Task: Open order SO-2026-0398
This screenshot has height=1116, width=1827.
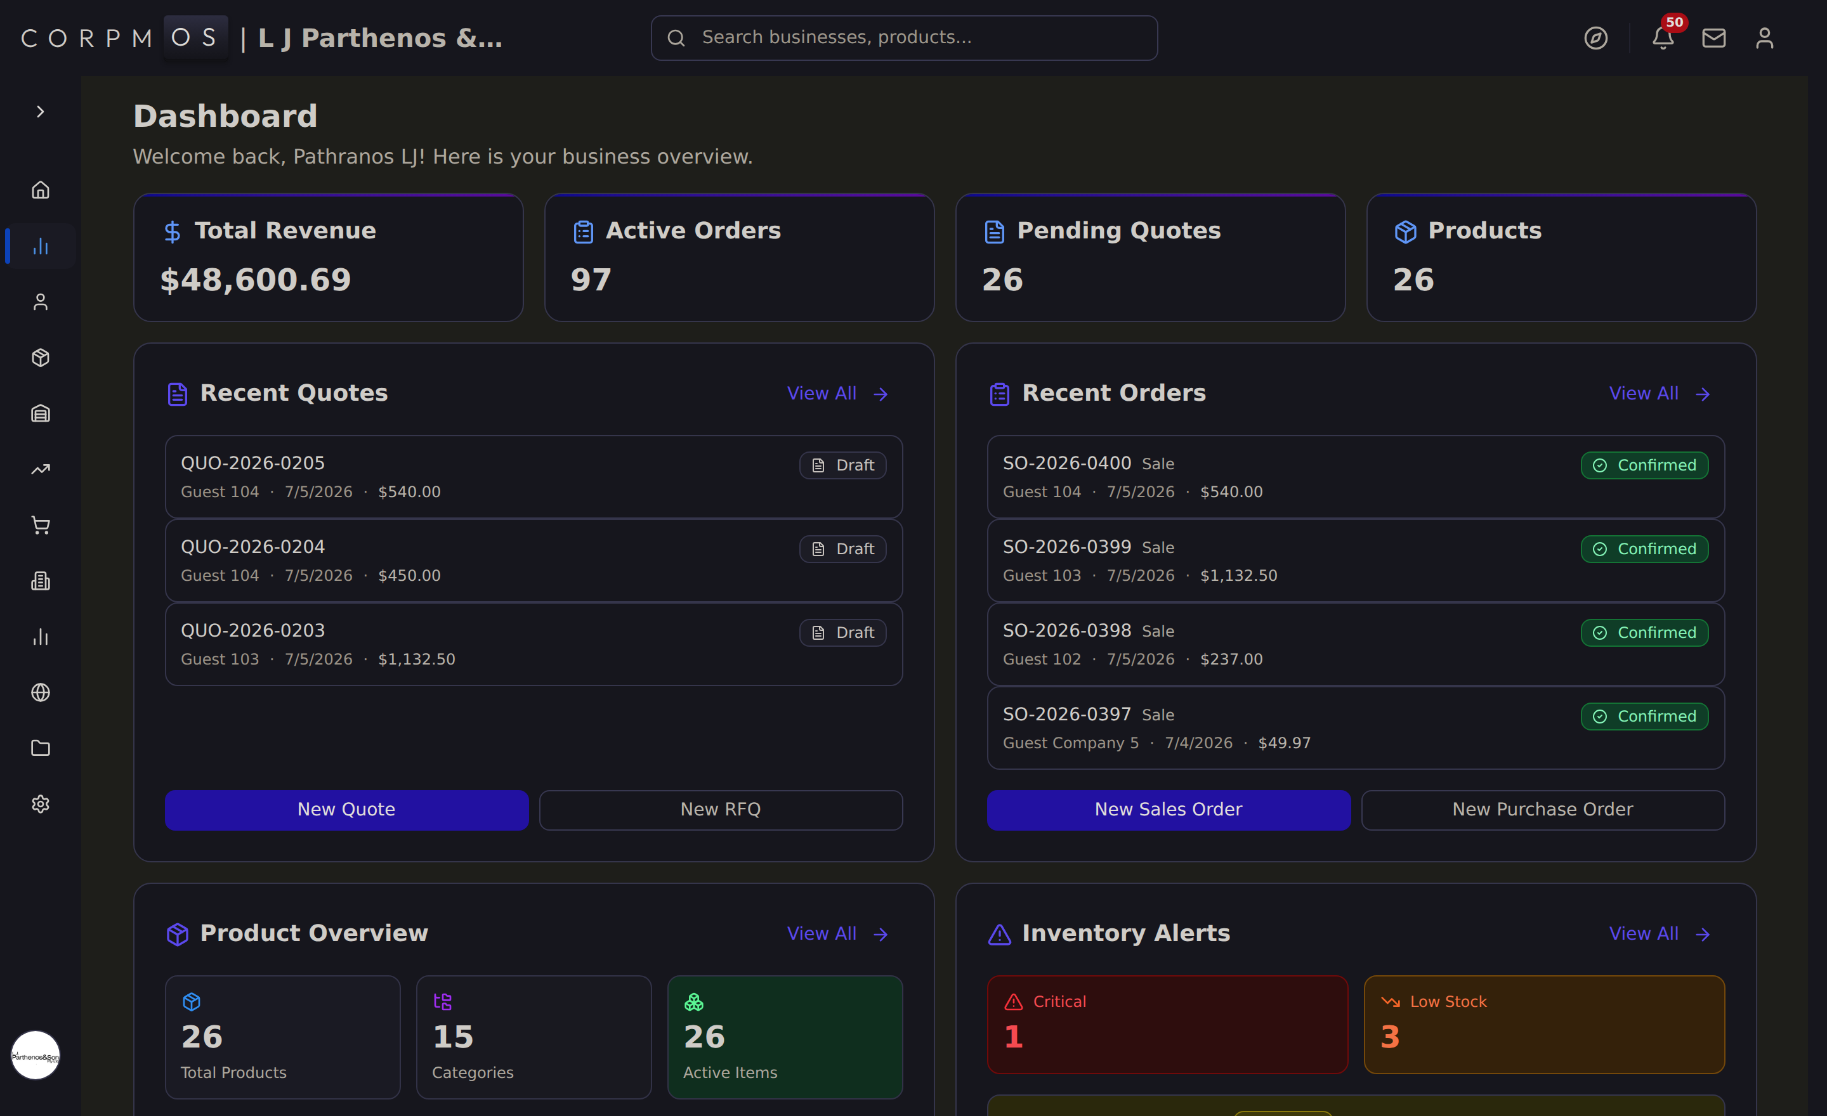Action: point(1356,644)
